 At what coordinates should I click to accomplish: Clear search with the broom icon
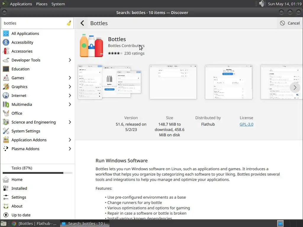coord(69,23)
